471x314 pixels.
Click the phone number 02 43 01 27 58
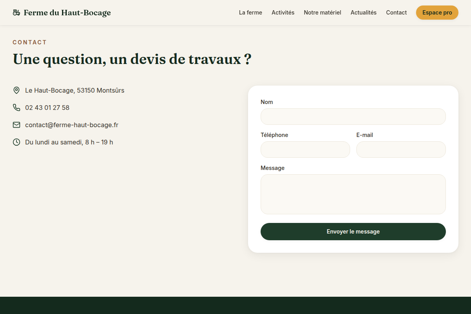pyautogui.click(x=47, y=108)
